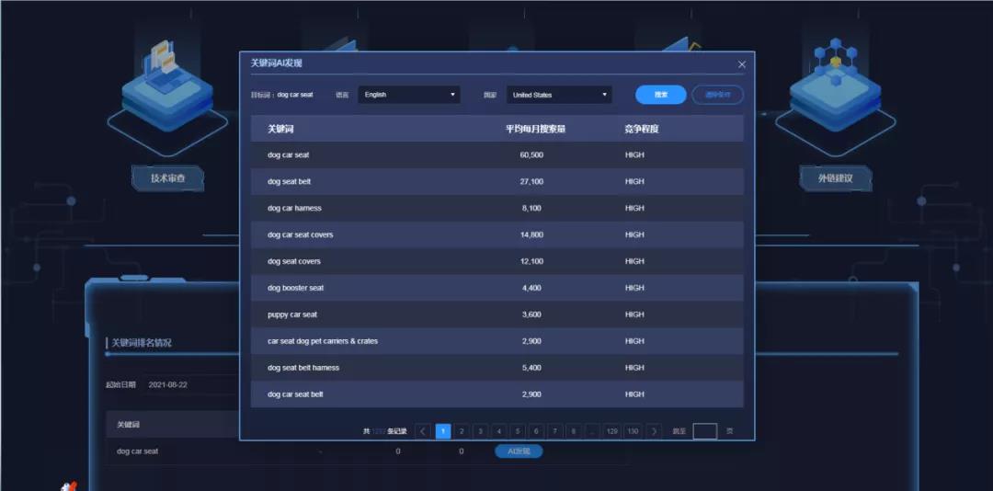Click the jump-to-page input box
993x491 pixels.
click(704, 431)
